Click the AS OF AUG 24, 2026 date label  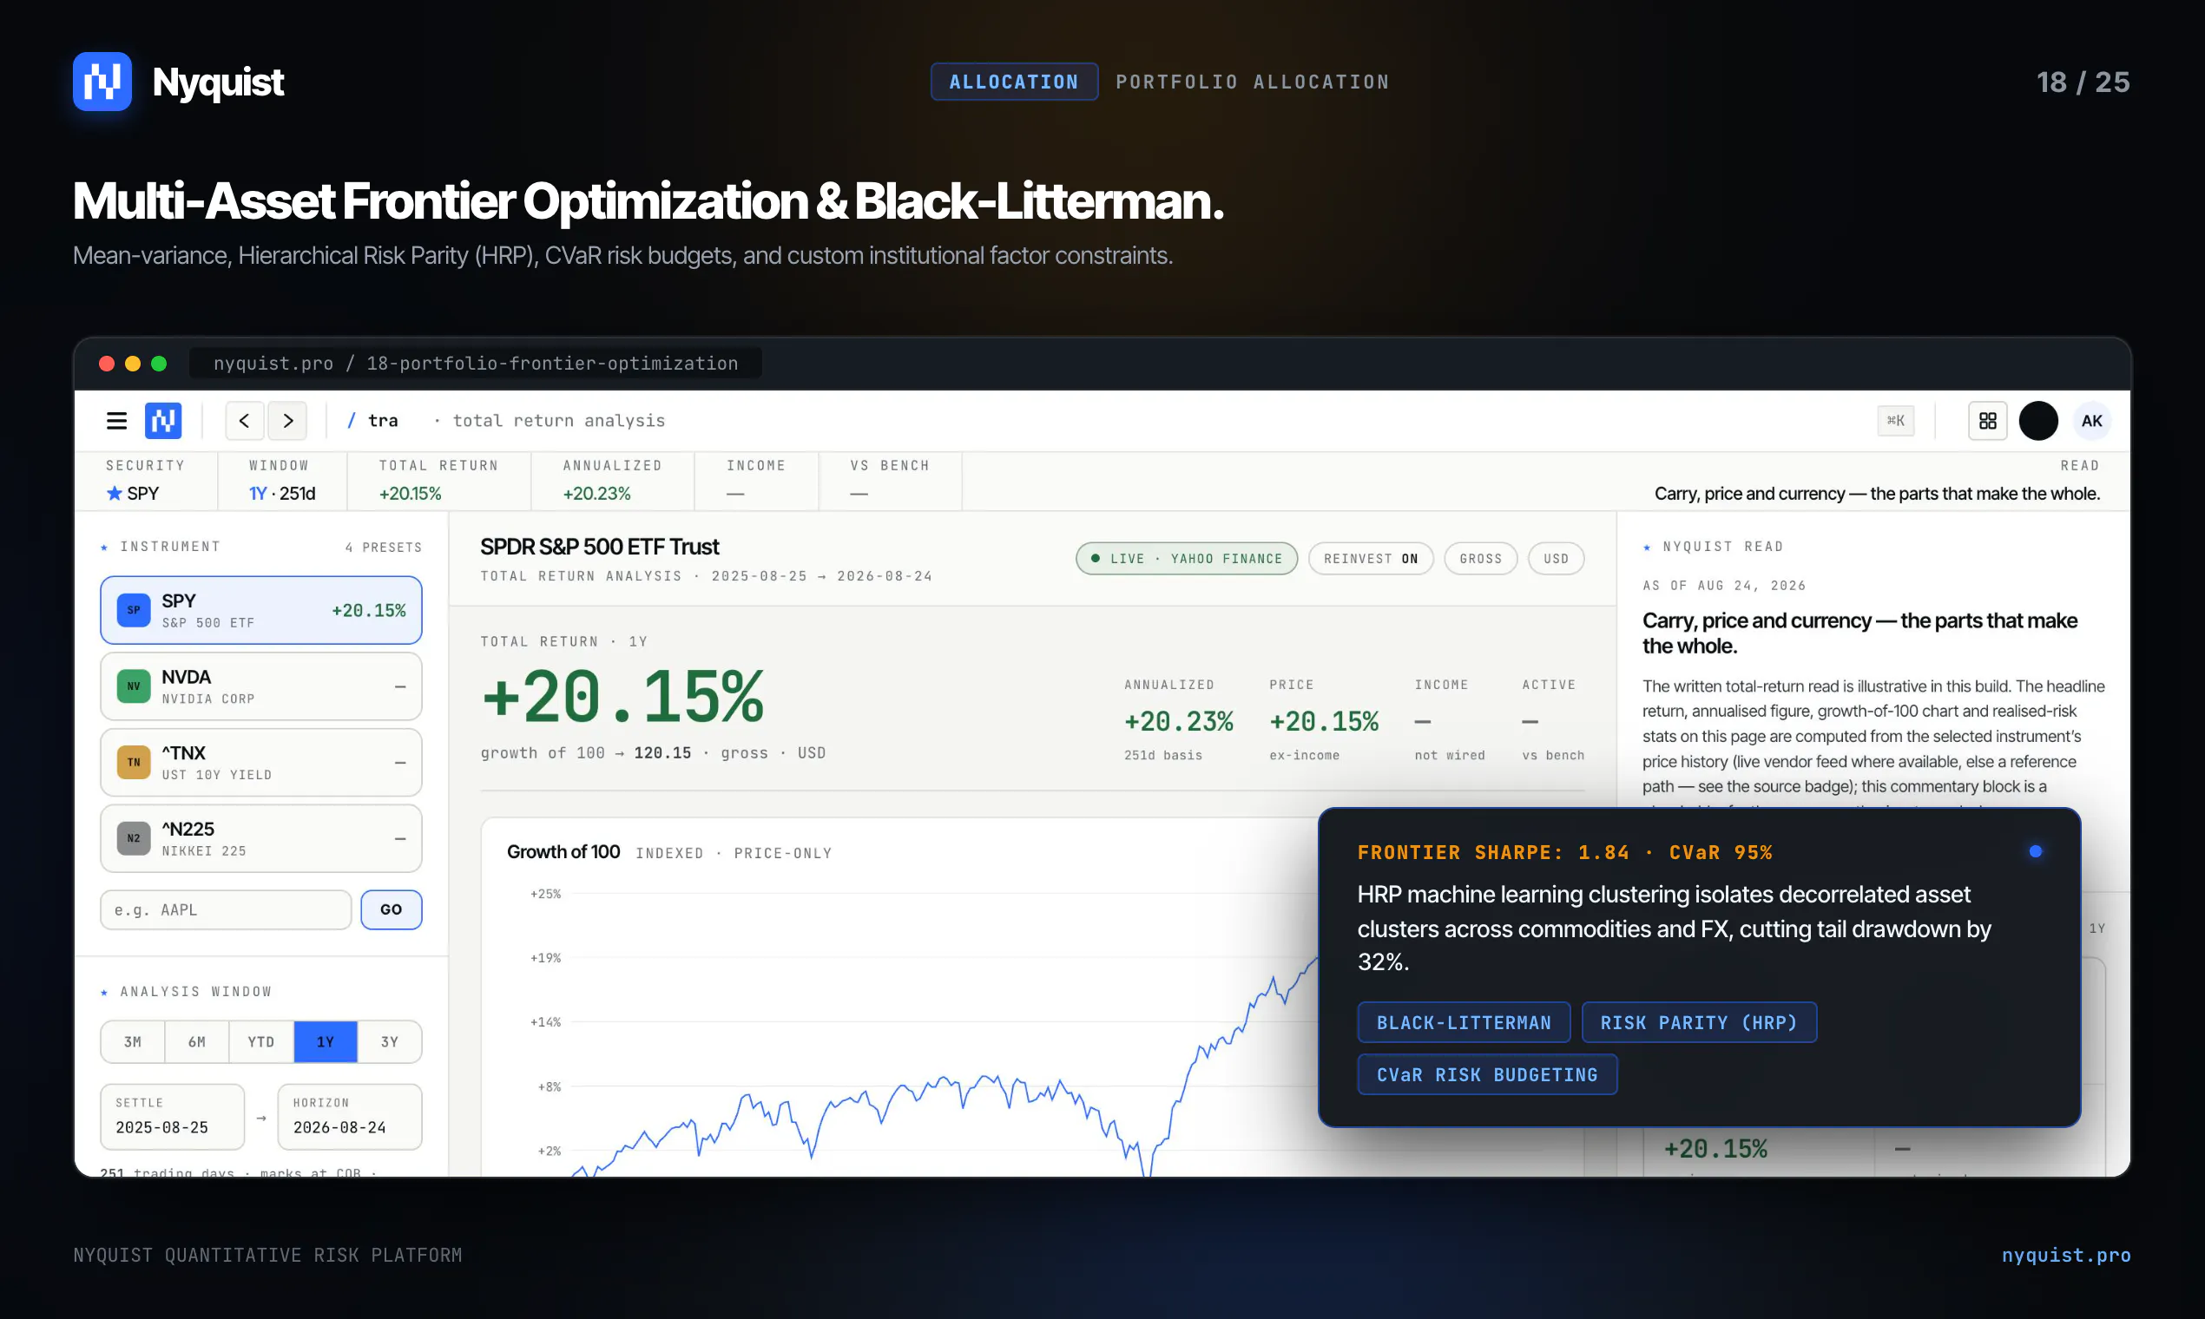[1724, 586]
